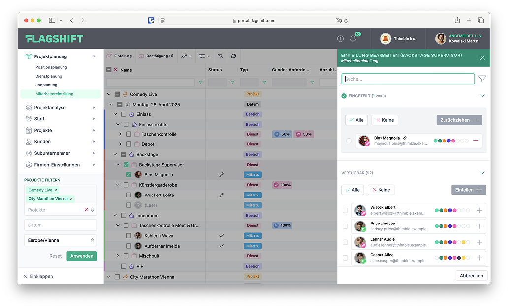Viewport: 508px width, 308px height.
Task: Uncheck the Backstage Supervisor row checkbox
Action: (x=126, y=165)
